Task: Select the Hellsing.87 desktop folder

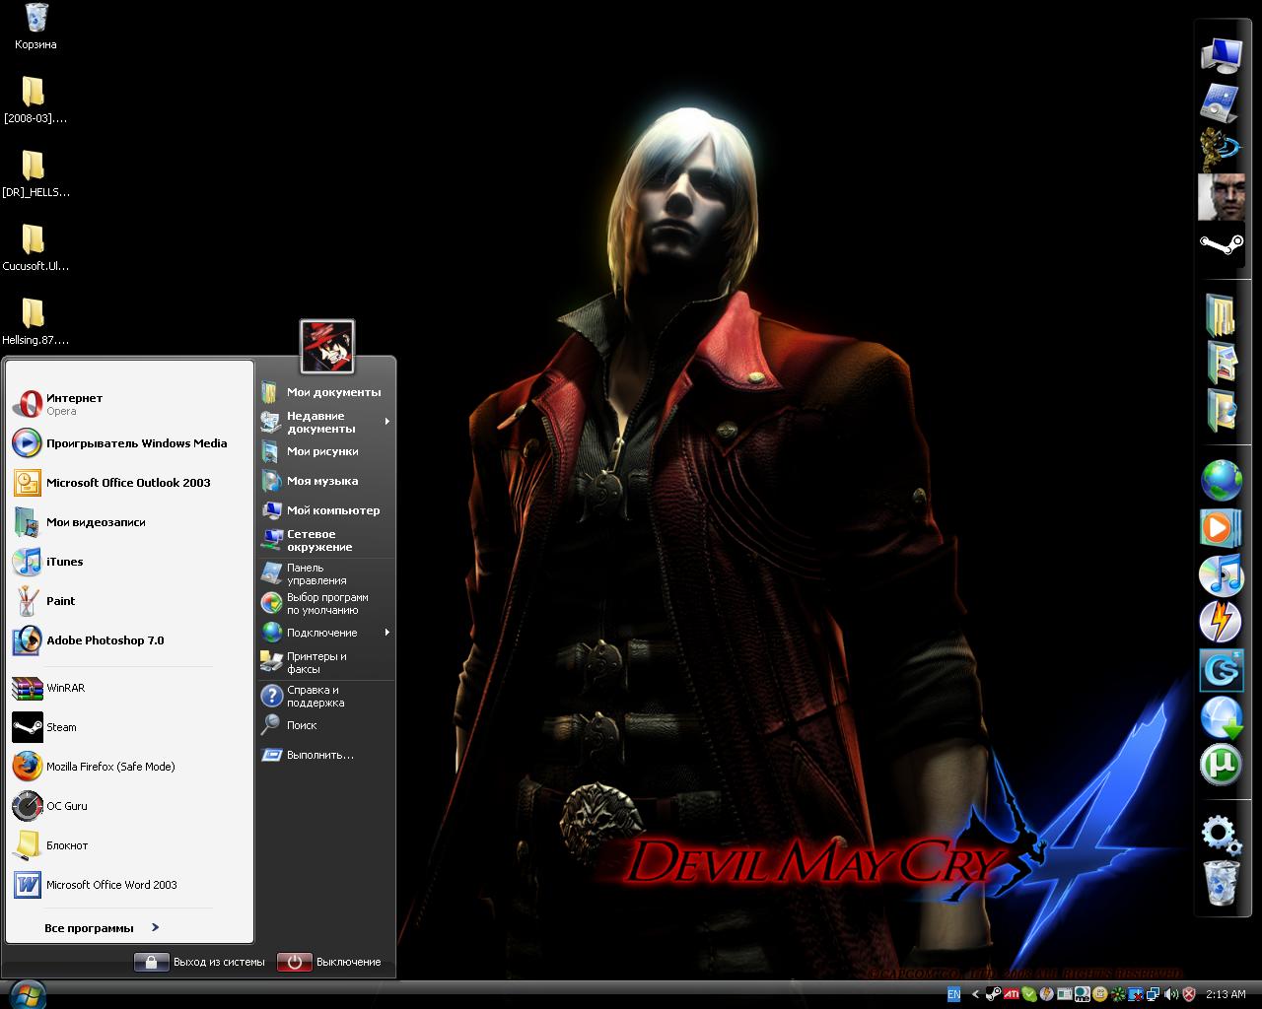Action: [35, 322]
